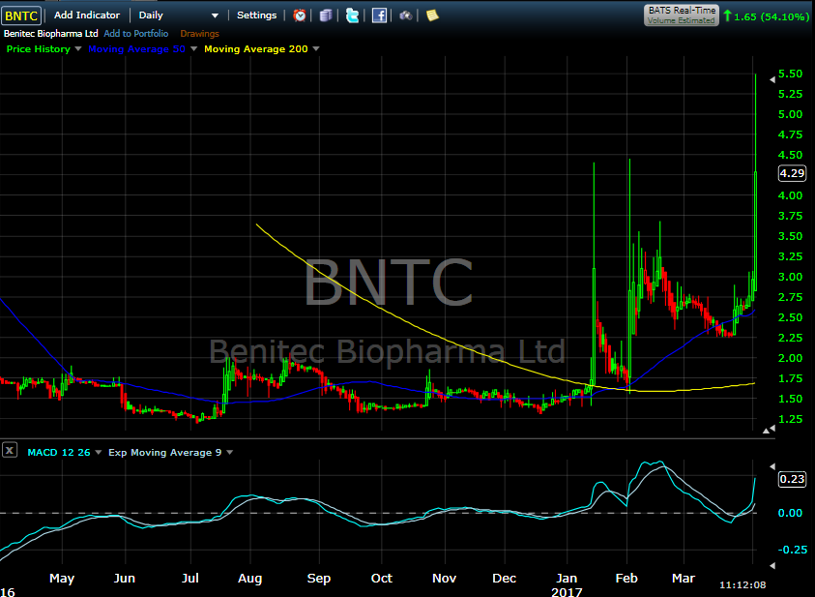Click the green up arrow next to 1.65
This screenshot has height=597, width=815.
727,16
